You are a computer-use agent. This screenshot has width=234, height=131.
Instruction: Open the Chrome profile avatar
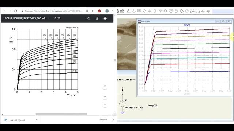click(x=107, y=11)
